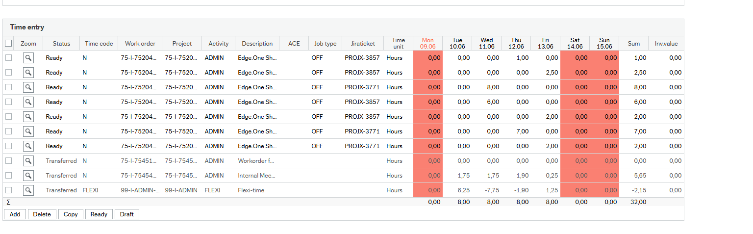Viewport: 753px width, 234px height.
Task: Click the Jiraticket column header
Action: pyautogui.click(x=363, y=44)
